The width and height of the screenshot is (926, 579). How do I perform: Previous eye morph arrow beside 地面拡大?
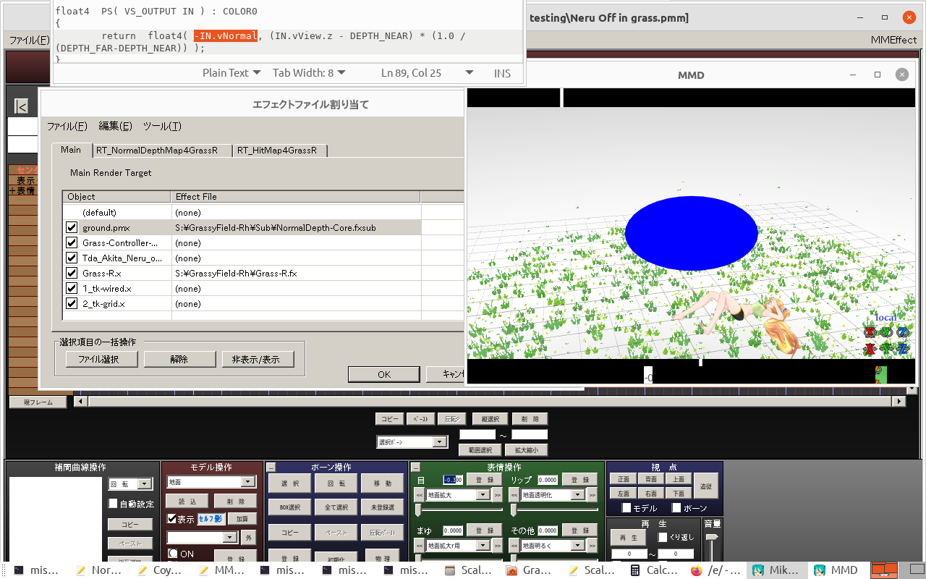tap(419, 495)
